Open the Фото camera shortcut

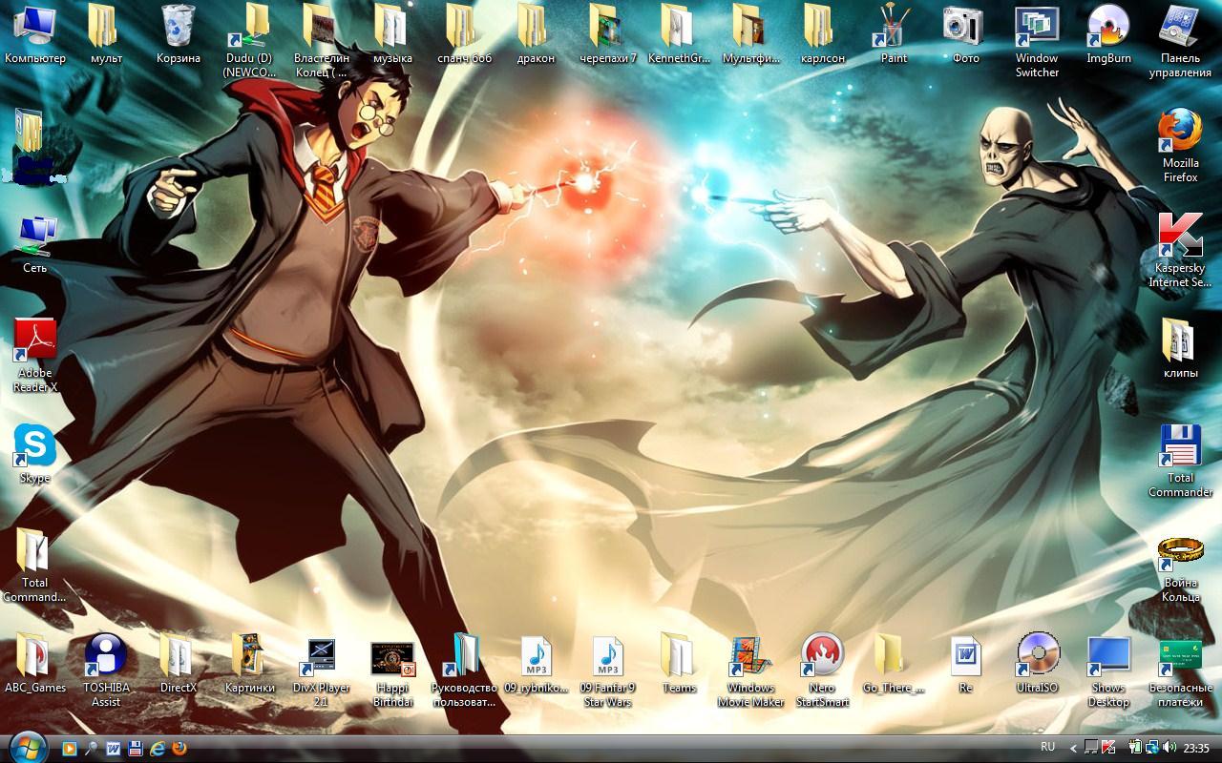coord(965,34)
